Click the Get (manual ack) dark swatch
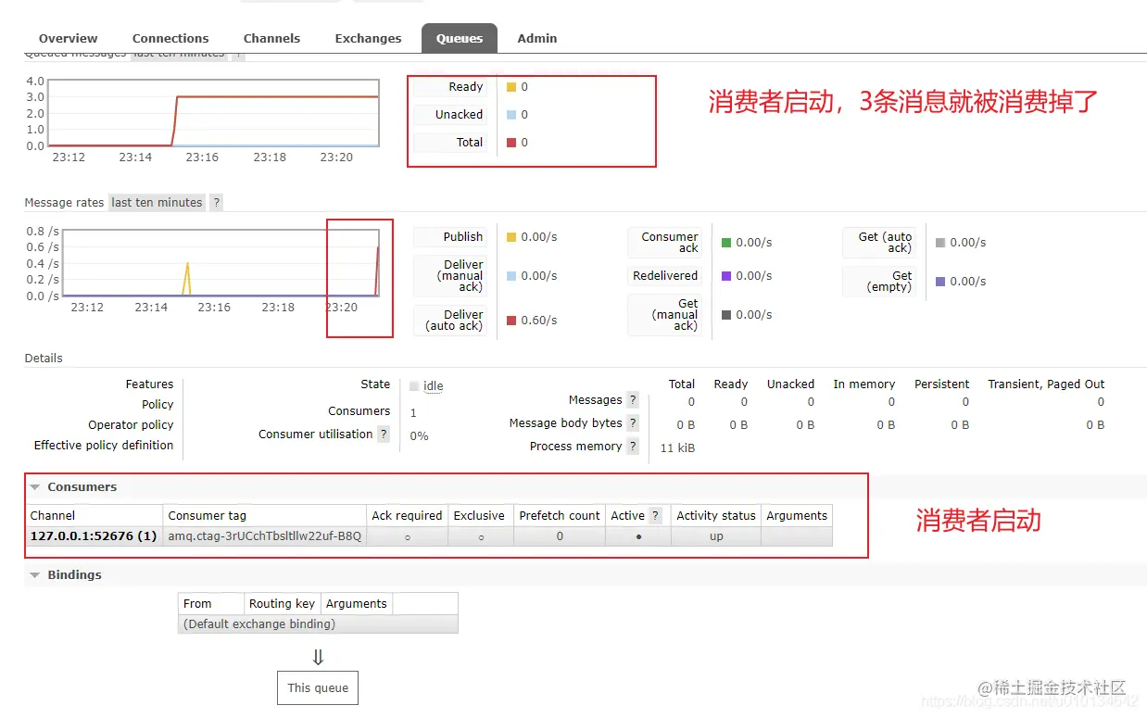The image size is (1147, 718). pyautogui.click(x=726, y=315)
